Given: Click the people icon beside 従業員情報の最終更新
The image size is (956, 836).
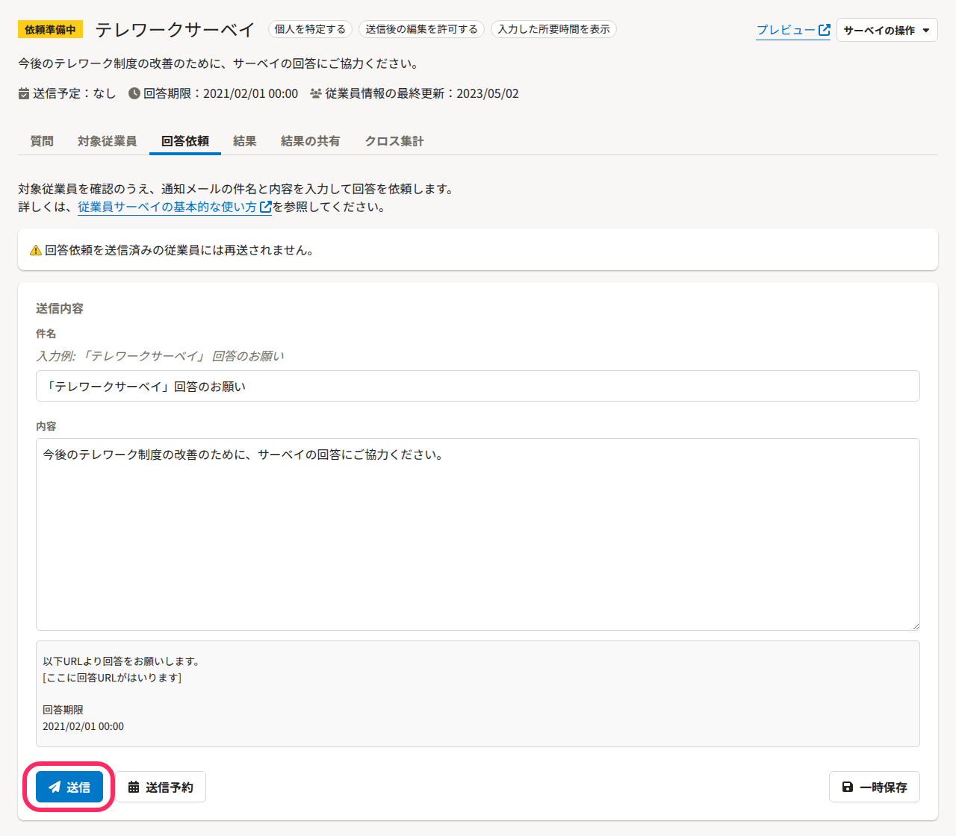Looking at the screenshot, I should click(x=316, y=93).
